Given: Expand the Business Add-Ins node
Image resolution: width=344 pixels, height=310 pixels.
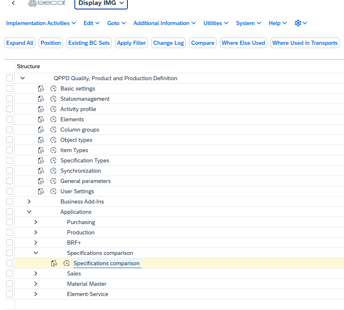Looking at the screenshot, I should click(29, 201).
